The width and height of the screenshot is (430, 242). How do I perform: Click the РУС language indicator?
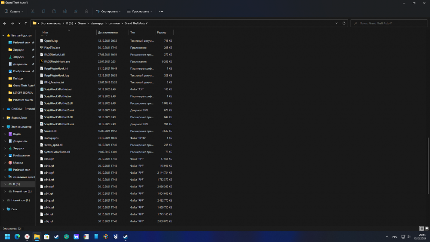(x=395, y=237)
